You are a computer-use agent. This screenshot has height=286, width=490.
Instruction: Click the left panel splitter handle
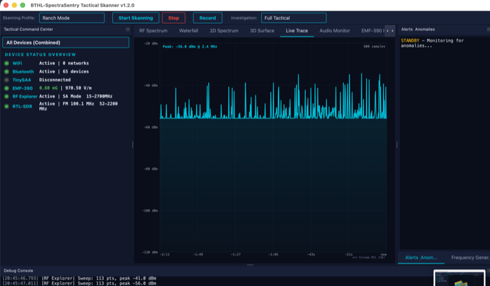point(133,144)
